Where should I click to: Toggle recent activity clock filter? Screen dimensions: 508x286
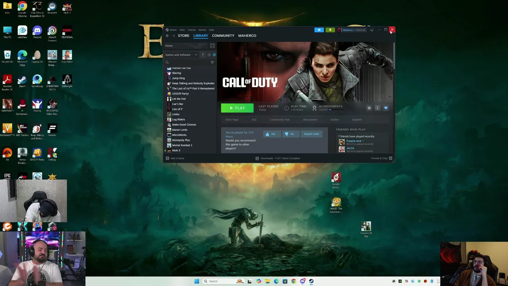(209, 55)
